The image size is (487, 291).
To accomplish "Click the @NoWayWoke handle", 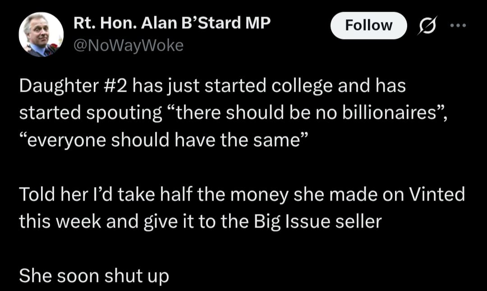I will (x=129, y=45).
